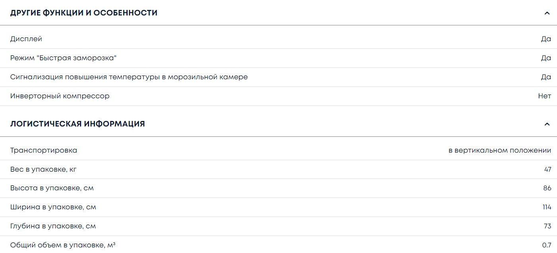Click the "Транспортировка" row label
Screen dimensions: 557x253
pos(44,150)
